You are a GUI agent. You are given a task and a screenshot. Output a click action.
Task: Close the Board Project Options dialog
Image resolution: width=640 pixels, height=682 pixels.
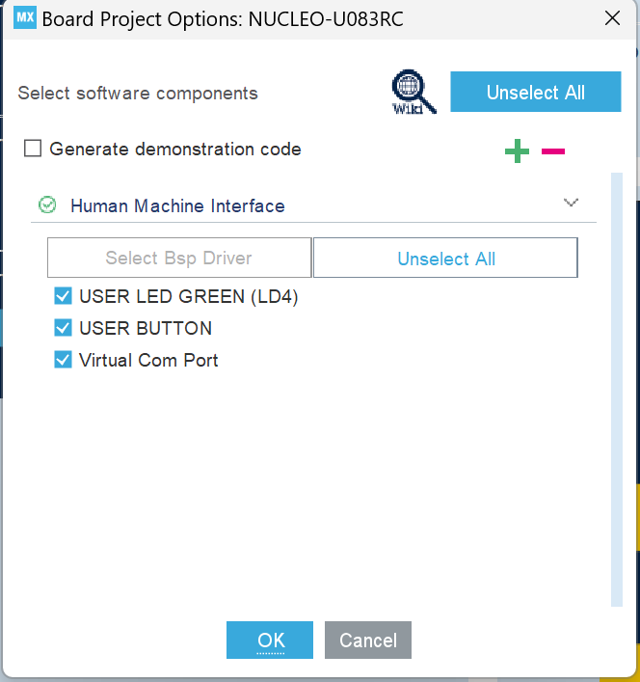tap(612, 18)
